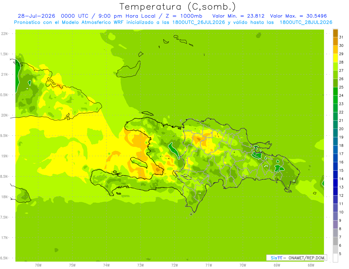The height and width of the screenshot is (269, 349).
Task: Click the legend band between 20 and 21
Action: (335, 125)
